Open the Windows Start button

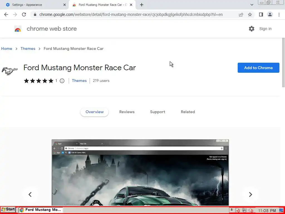tap(8, 210)
